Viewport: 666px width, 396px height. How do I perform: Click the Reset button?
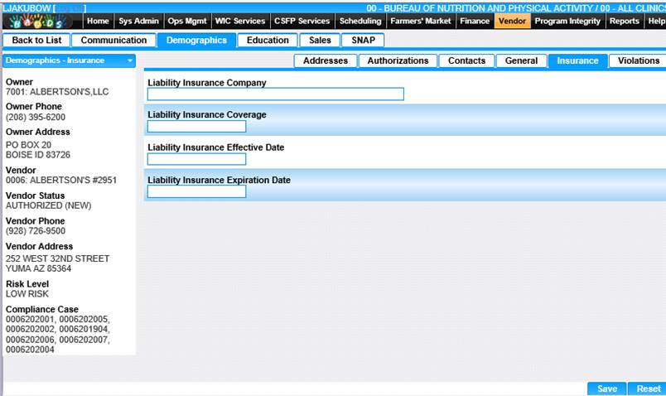(x=649, y=389)
